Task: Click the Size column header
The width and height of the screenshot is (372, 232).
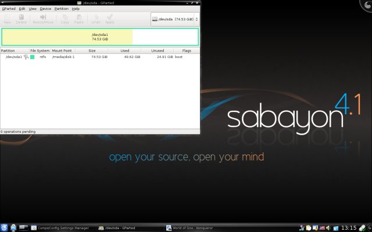Action: (x=92, y=50)
